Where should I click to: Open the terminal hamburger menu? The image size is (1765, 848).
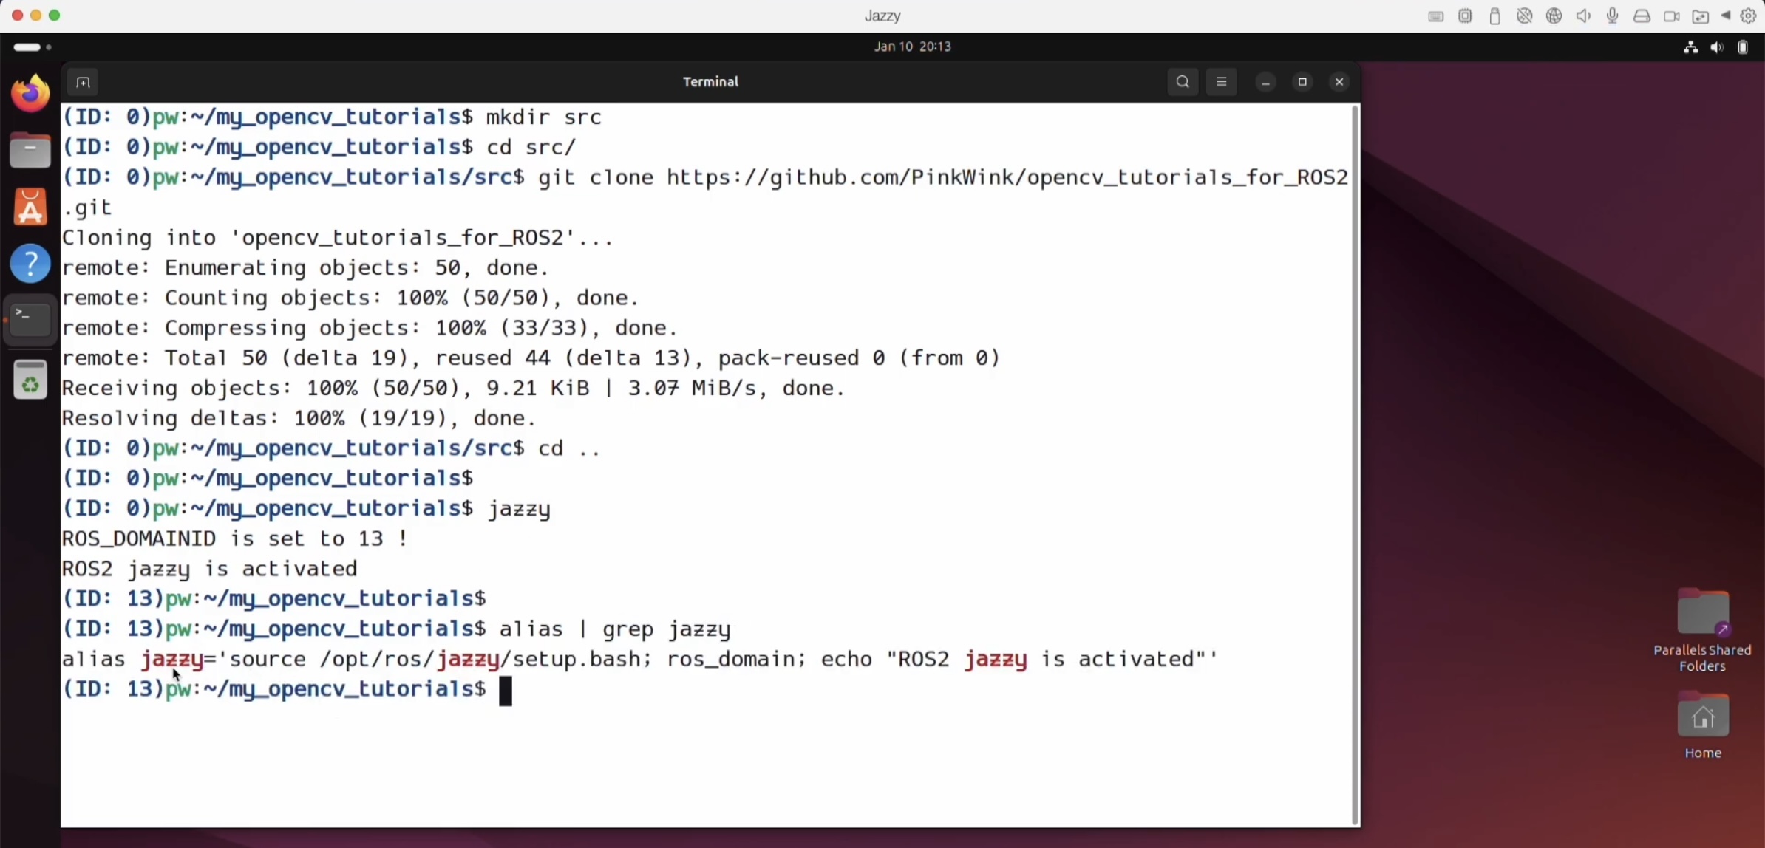tap(1221, 82)
